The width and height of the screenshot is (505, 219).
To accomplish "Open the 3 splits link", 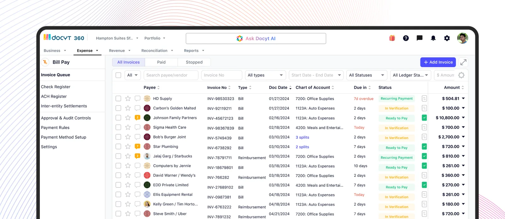I will click(x=302, y=137).
